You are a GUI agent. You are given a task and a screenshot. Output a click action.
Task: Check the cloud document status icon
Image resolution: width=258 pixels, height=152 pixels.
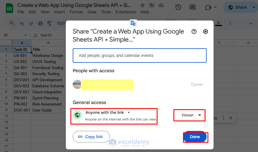point(161,5)
